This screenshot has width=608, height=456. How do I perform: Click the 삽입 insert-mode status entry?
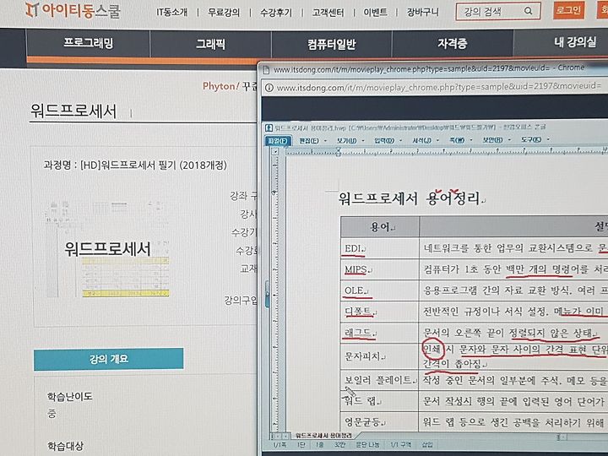click(x=427, y=445)
